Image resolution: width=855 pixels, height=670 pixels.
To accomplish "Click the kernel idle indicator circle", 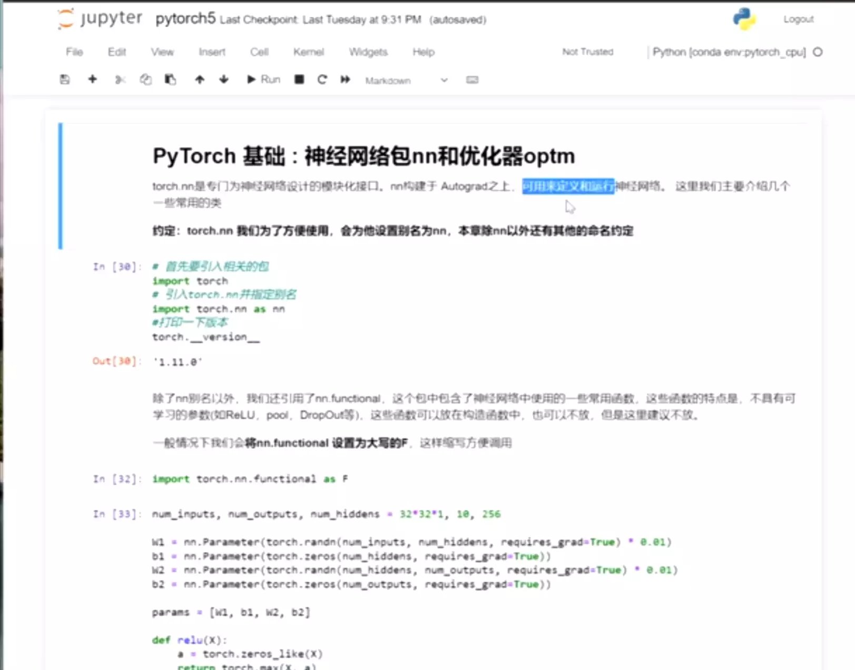I will (x=818, y=52).
